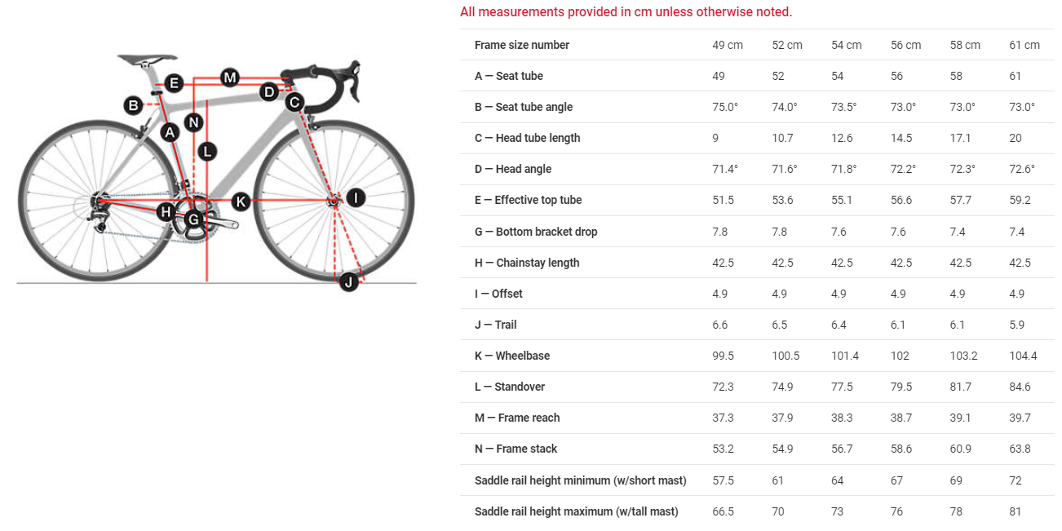Screen dimensions: 1062x531
Task: Select the C head tube marker
Action: pyautogui.click(x=294, y=102)
